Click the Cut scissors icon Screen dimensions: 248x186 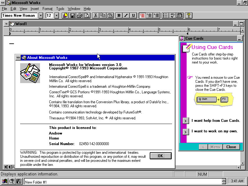pyautogui.click(x=96, y=15)
